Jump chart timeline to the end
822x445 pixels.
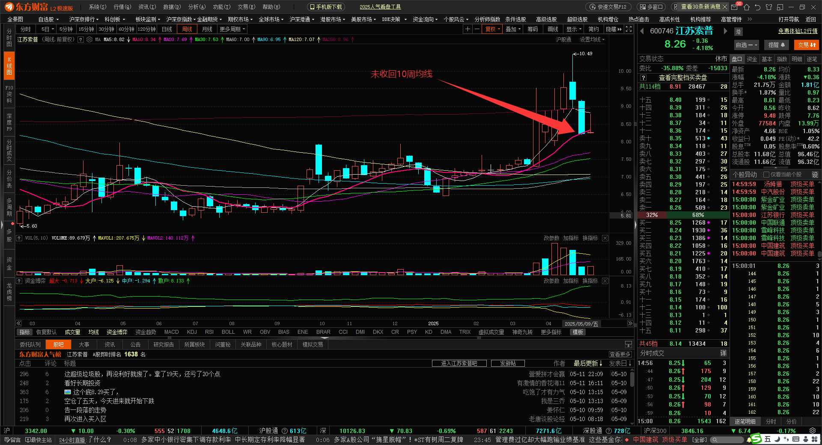pos(630,323)
